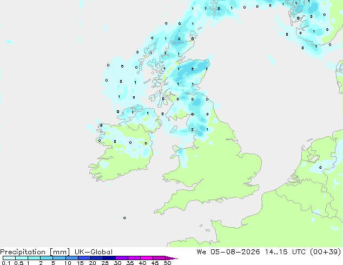Click the 40–45 mm magenta legend swatch
The width and height of the screenshot is (343, 265).
point(147,258)
